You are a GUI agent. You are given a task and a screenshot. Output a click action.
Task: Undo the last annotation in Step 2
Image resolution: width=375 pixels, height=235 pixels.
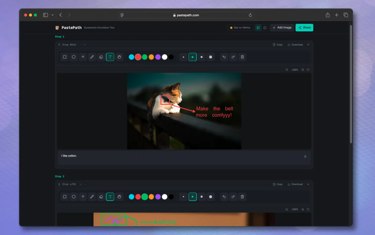click(224, 197)
